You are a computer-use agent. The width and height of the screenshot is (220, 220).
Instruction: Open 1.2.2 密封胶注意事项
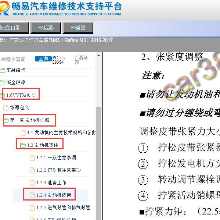click(x=59, y=170)
